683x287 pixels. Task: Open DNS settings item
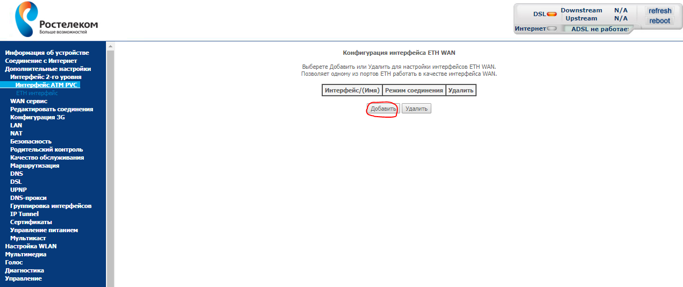[x=17, y=174]
